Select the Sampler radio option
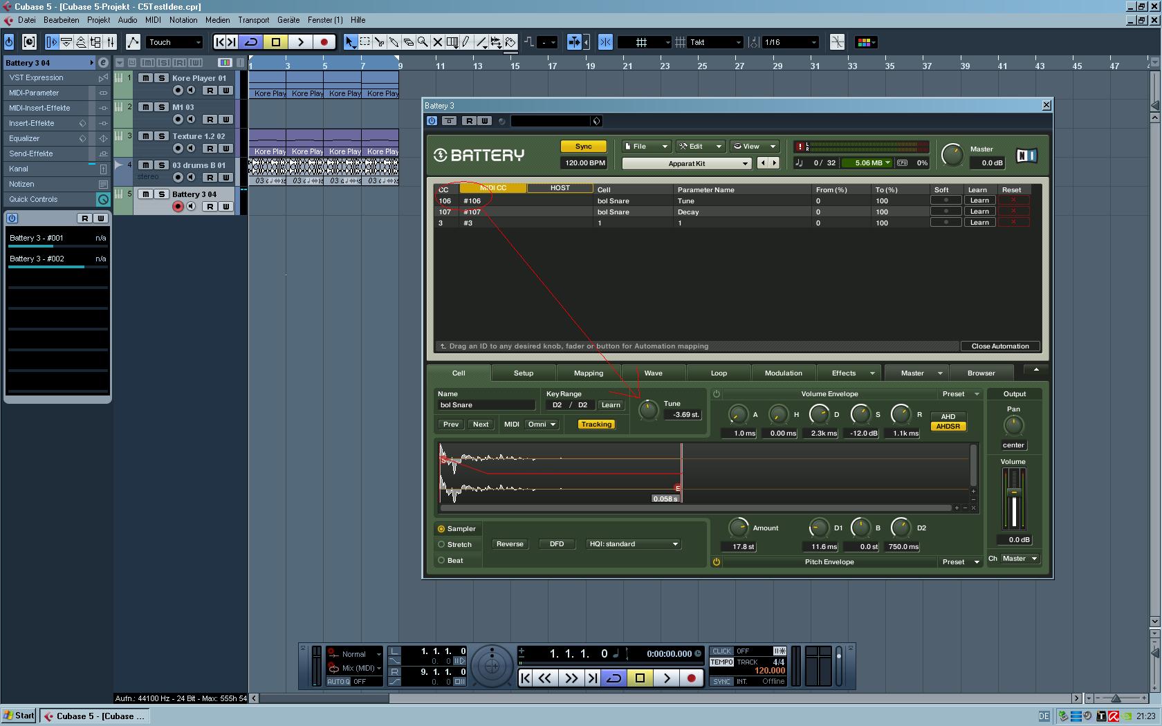Screen dimensions: 1162x726 pyautogui.click(x=441, y=529)
